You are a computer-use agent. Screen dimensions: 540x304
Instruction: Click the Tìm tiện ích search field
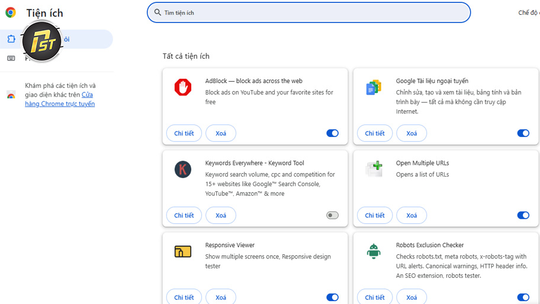pos(308,12)
